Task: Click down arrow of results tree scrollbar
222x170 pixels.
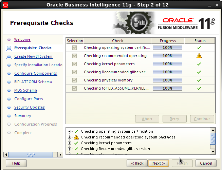Action: [213, 152]
